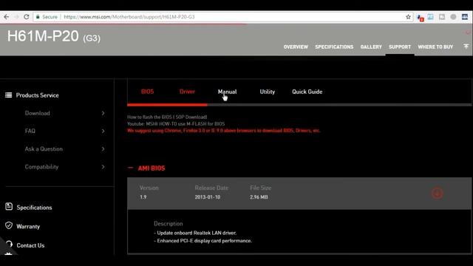Click the file size 2.96 MB
473x266 pixels.
coord(259,197)
